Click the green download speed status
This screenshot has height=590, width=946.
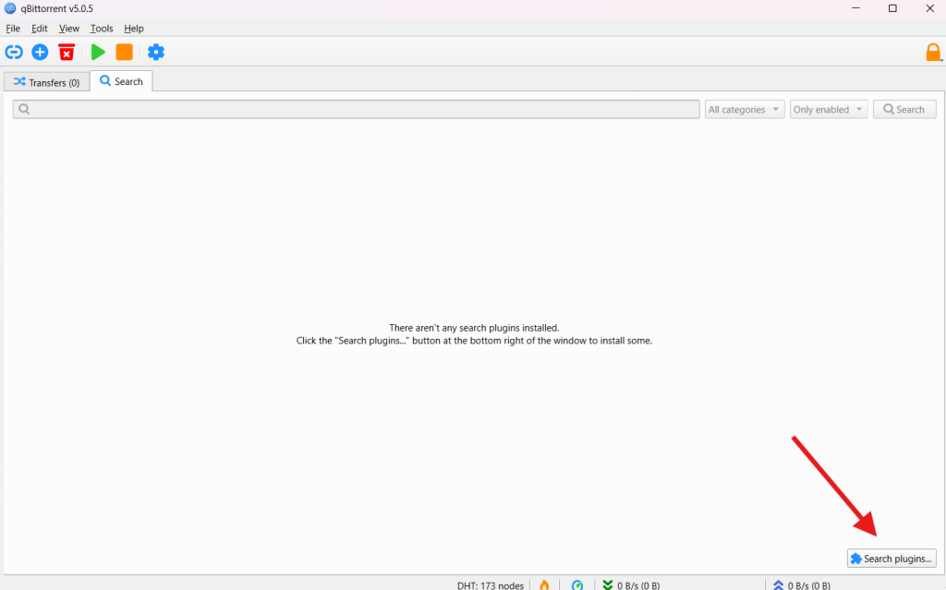tap(630, 585)
